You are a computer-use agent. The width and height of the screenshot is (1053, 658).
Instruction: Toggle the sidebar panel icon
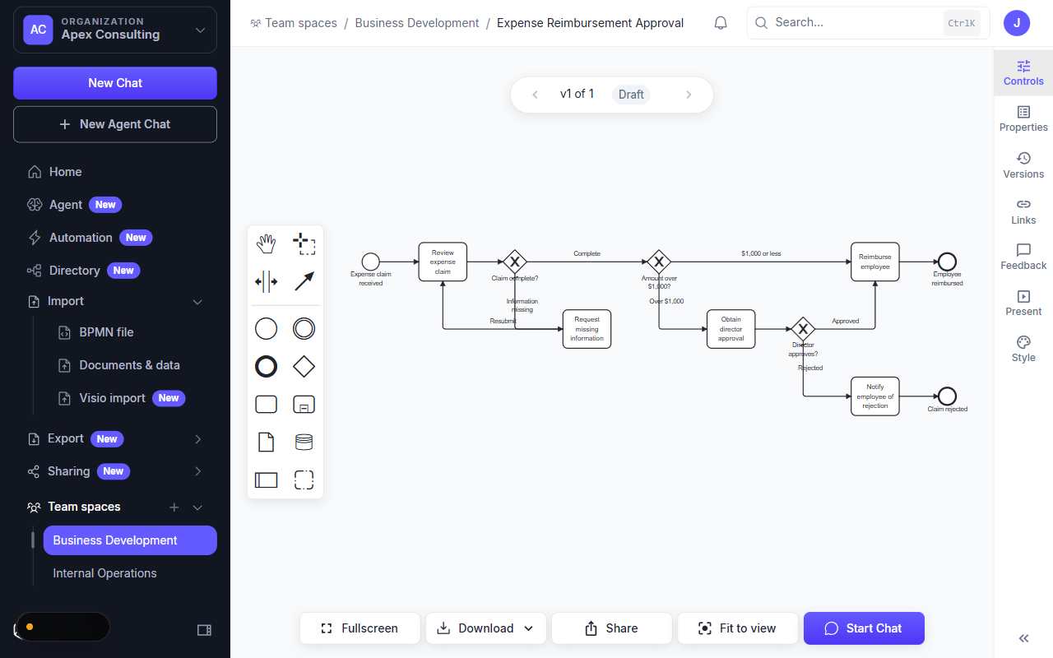[x=204, y=630]
